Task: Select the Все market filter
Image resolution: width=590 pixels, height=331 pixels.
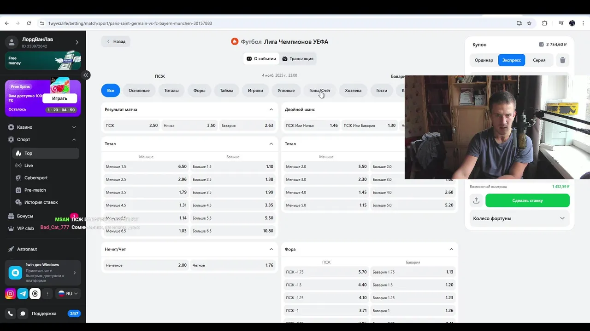Action: point(111,91)
